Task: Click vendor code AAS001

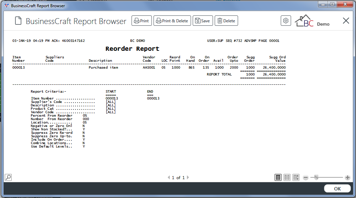Action: [149, 68]
